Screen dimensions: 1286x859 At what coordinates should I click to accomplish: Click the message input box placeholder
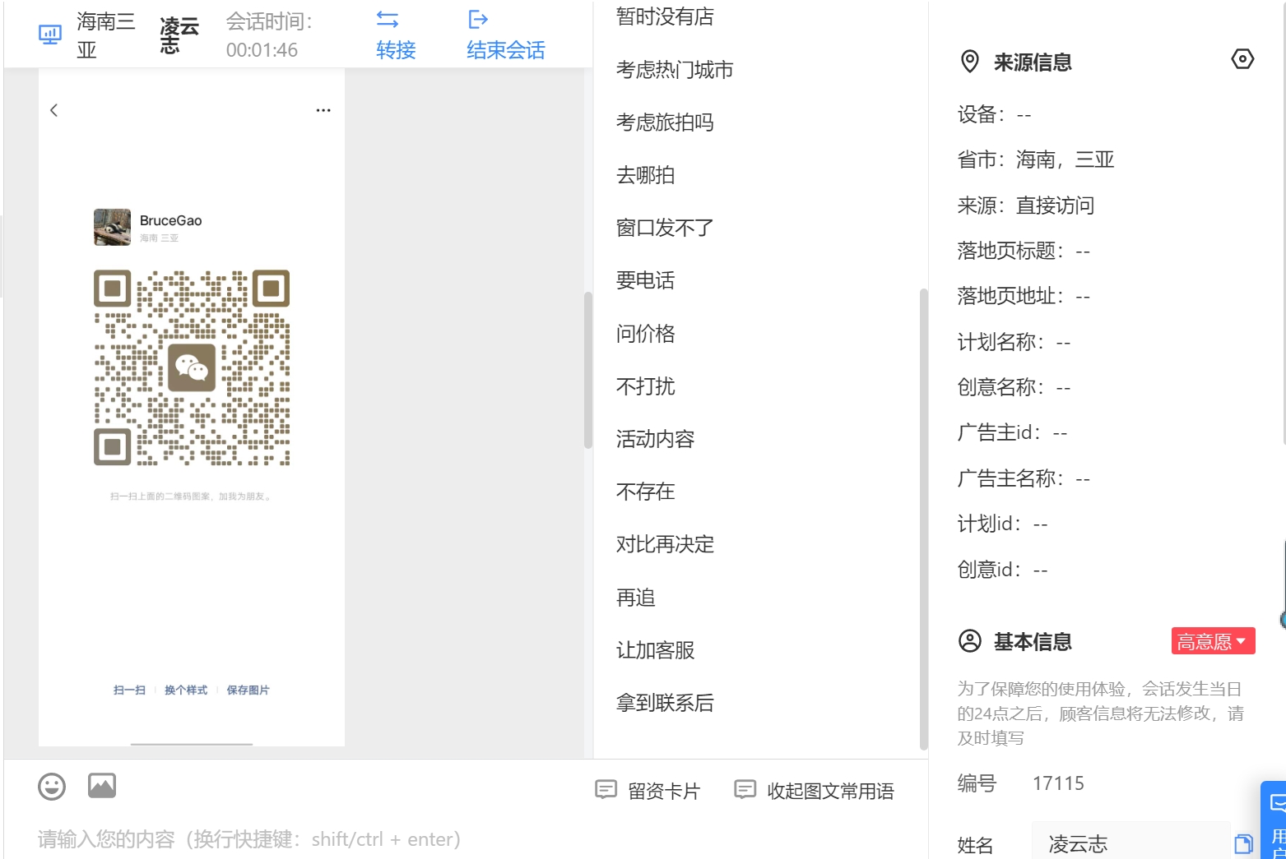point(248,839)
